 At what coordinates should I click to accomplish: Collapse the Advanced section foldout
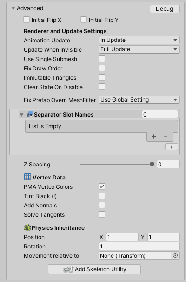click(x=13, y=8)
